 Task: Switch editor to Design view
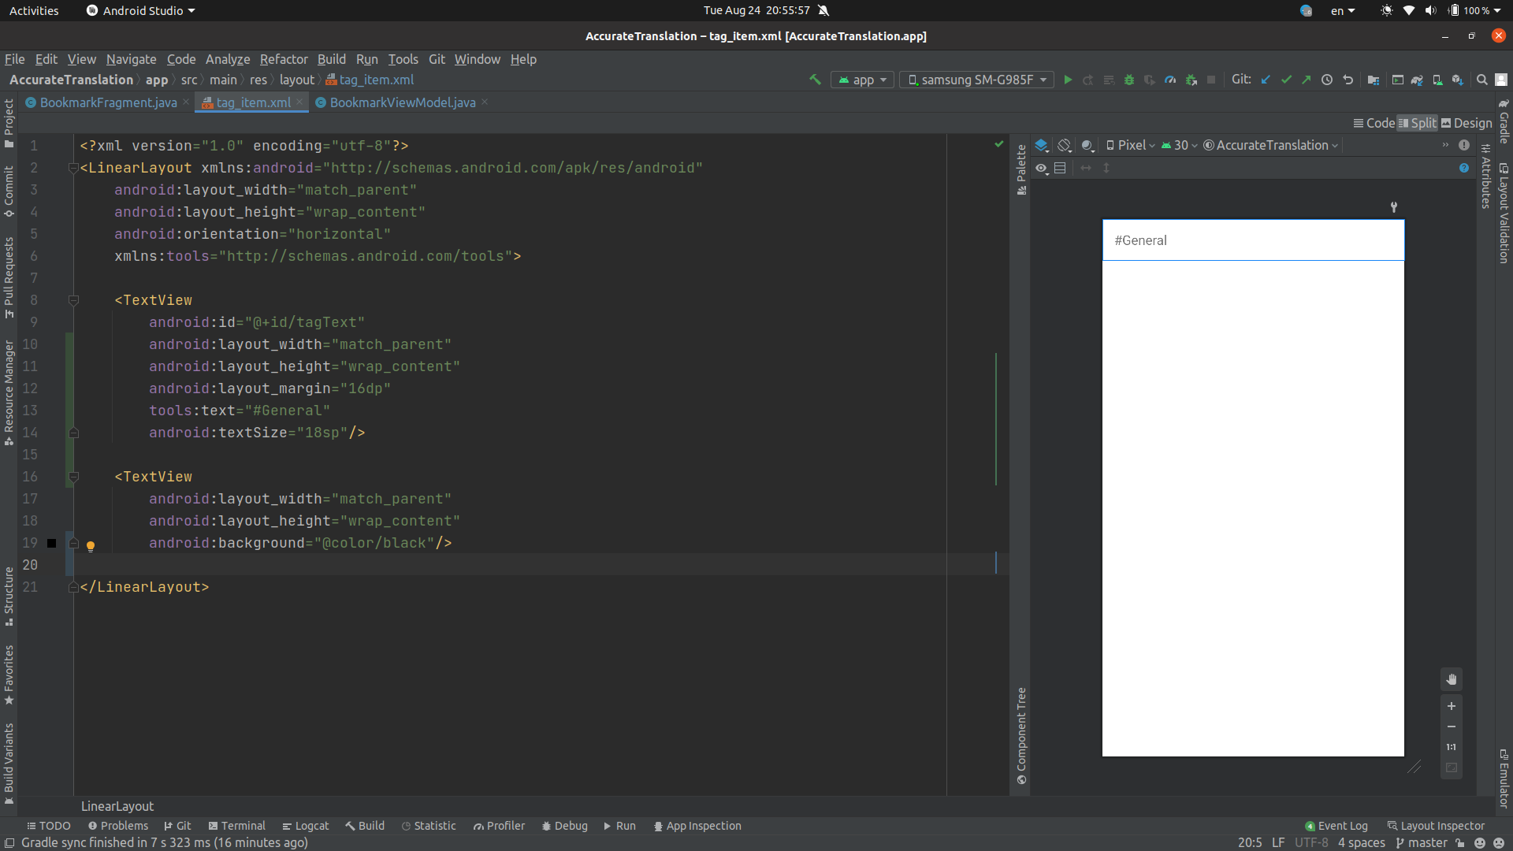pos(1467,123)
